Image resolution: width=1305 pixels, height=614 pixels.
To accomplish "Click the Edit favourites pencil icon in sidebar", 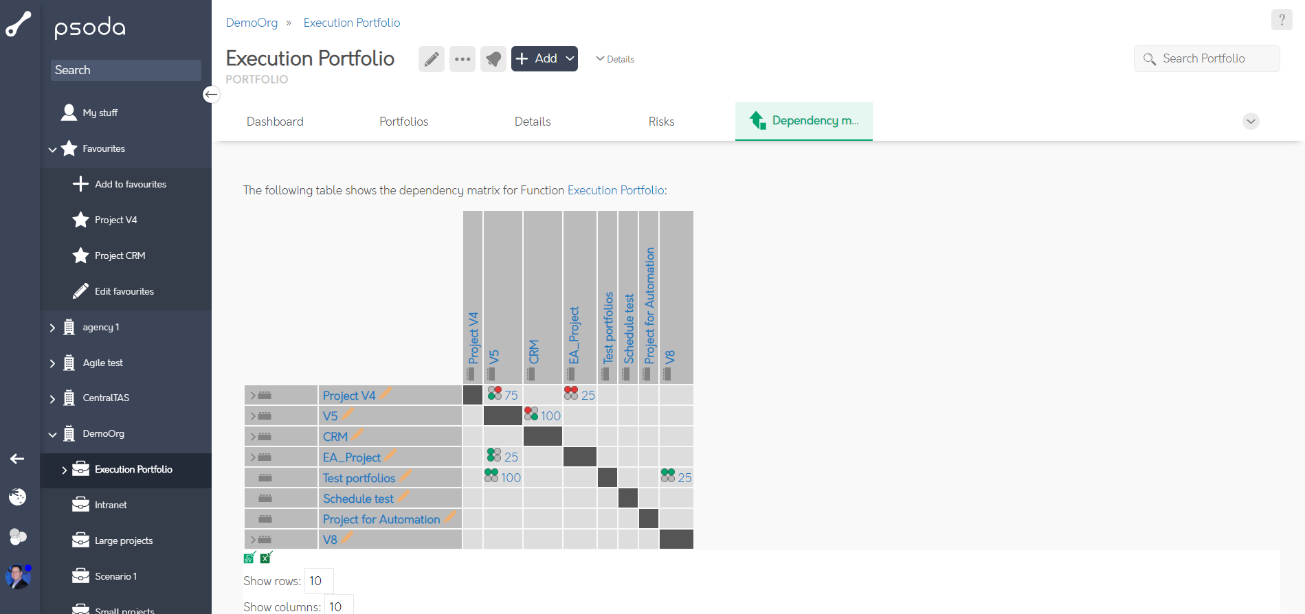I will tap(80, 291).
